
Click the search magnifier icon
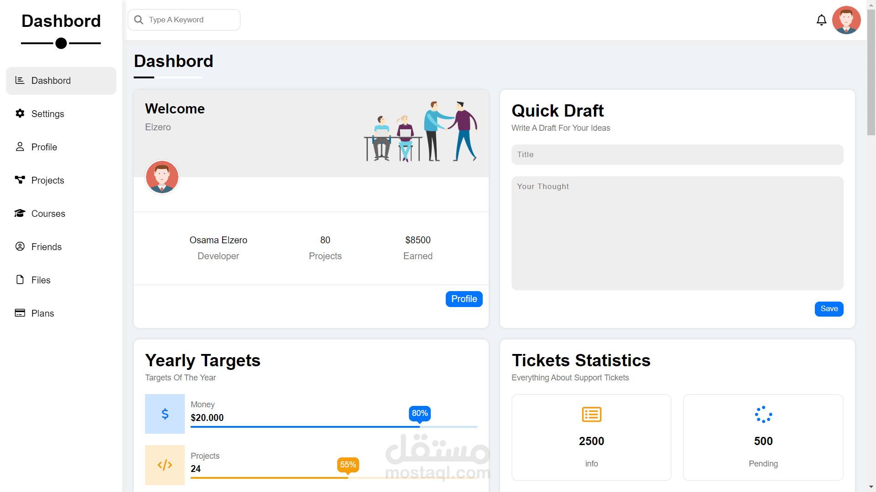pyautogui.click(x=139, y=20)
